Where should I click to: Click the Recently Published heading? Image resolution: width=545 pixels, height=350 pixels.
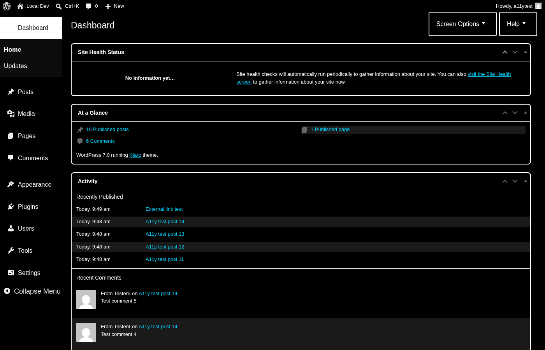pos(100,197)
